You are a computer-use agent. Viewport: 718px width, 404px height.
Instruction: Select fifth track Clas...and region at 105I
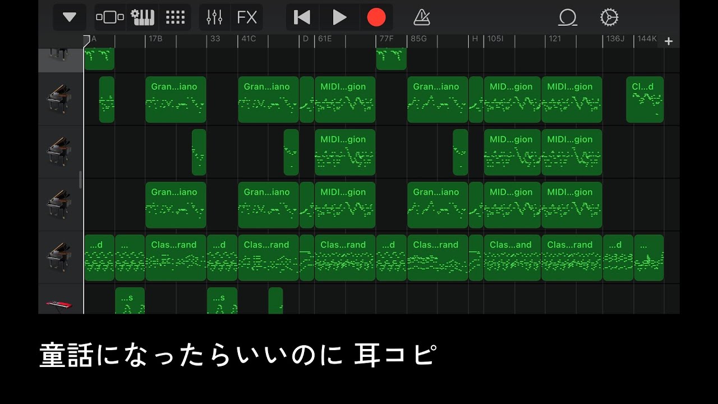coord(512,258)
